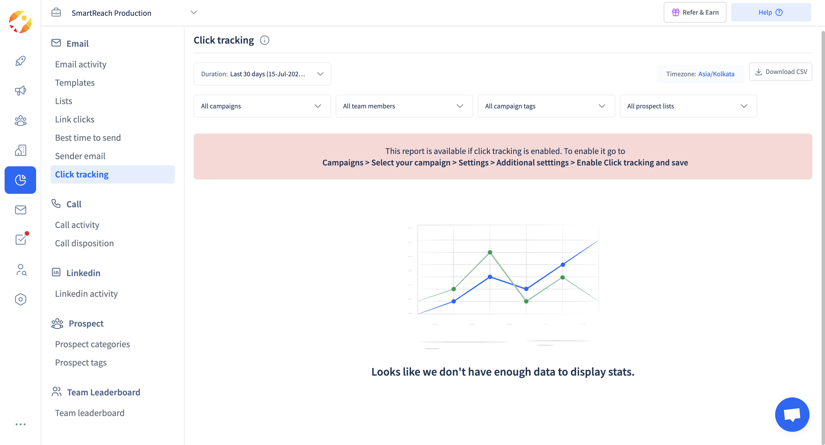Open the Duration Last 30 days dropdown
This screenshot has height=445, width=825.
click(262, 74)
